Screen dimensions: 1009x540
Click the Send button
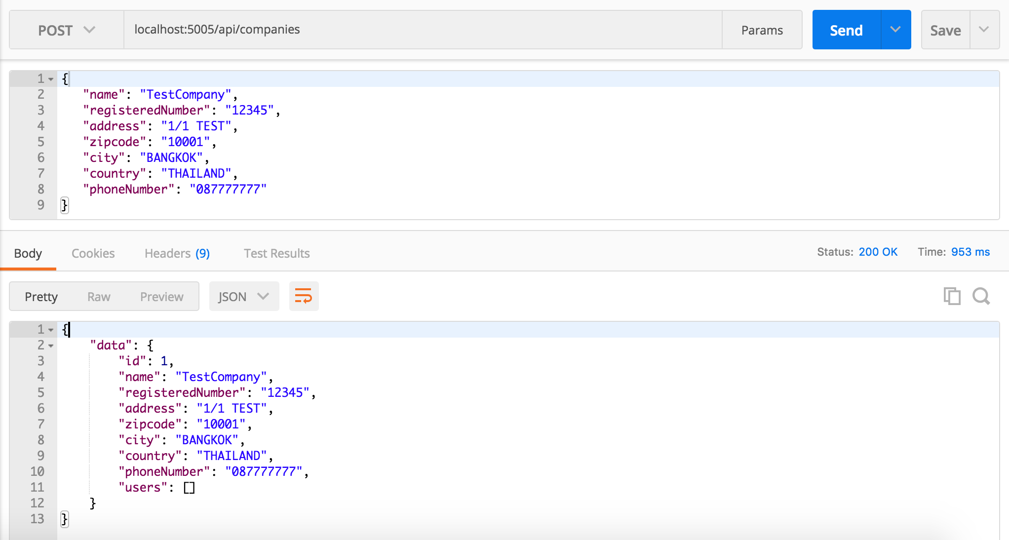846,30
